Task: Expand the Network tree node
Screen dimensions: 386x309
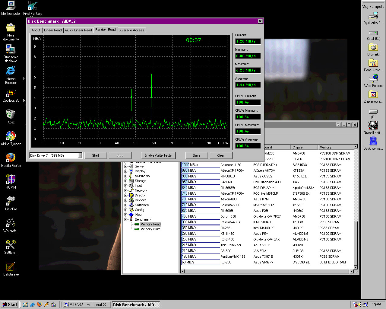Action: click(125, 190)
